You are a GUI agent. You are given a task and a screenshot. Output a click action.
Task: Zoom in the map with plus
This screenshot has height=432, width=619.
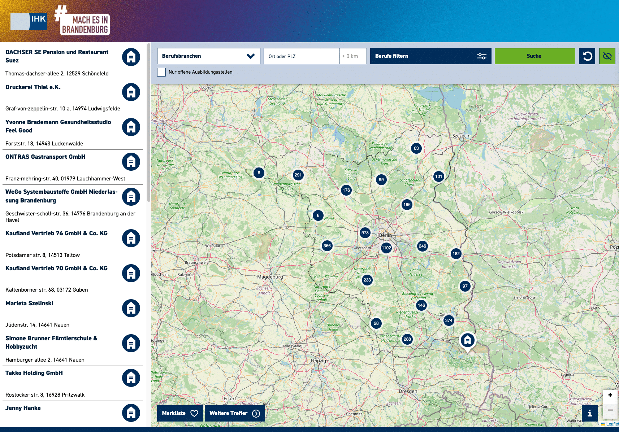click(610, 395)
